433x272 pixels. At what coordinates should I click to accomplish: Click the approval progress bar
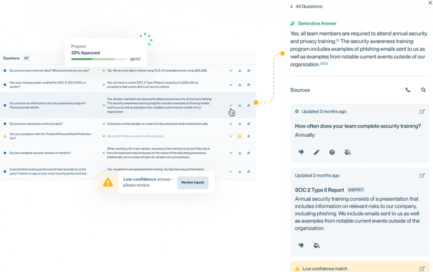(99, 59)
